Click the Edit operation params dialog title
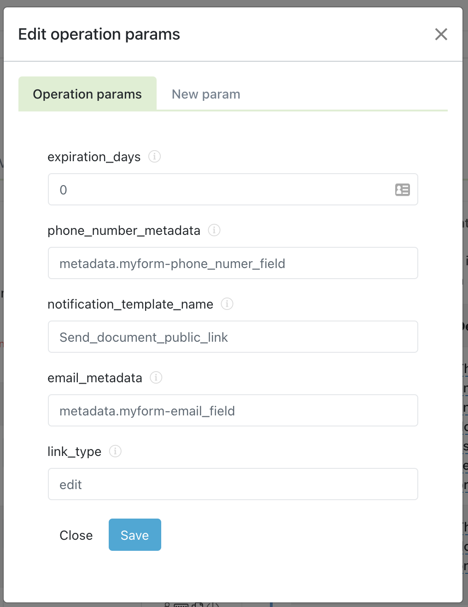Screen dimensions: 468x607 click(x=99, y=34)
